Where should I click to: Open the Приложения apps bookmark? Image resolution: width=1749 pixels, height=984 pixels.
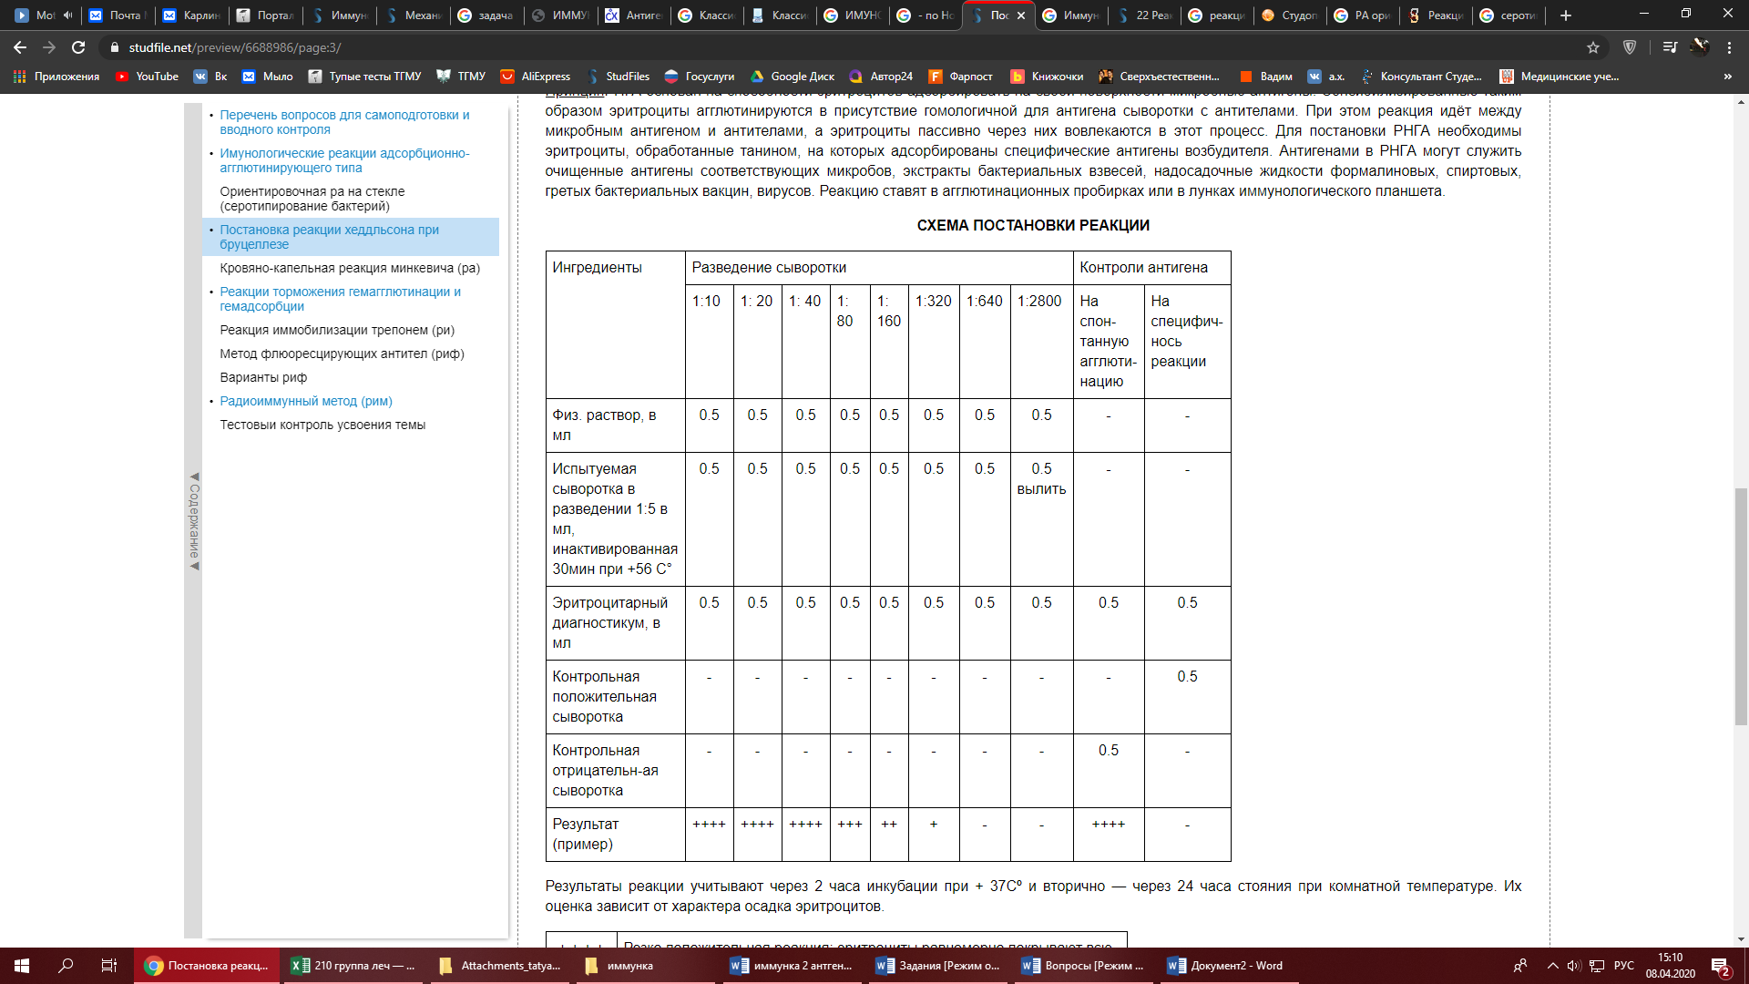point(56,77)
